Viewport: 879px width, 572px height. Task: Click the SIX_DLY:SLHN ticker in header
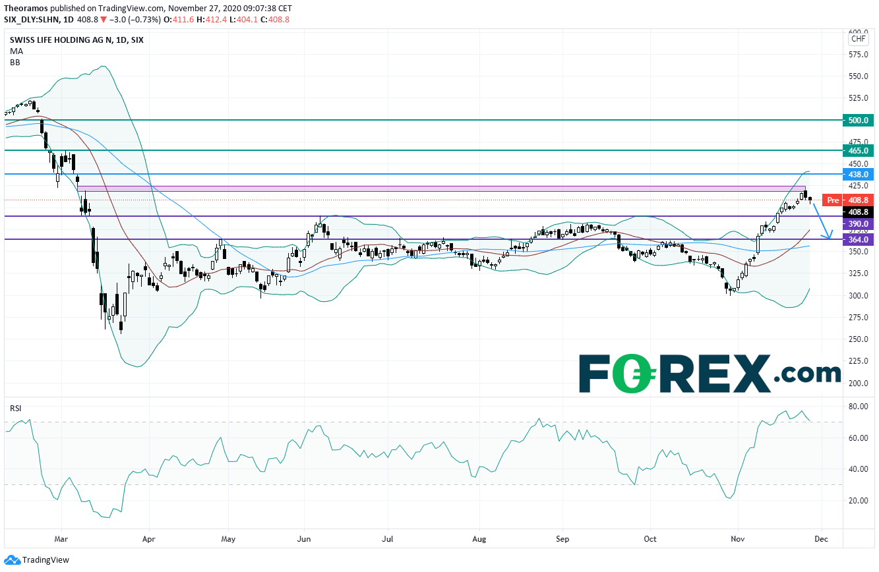(x=32, y=19)
